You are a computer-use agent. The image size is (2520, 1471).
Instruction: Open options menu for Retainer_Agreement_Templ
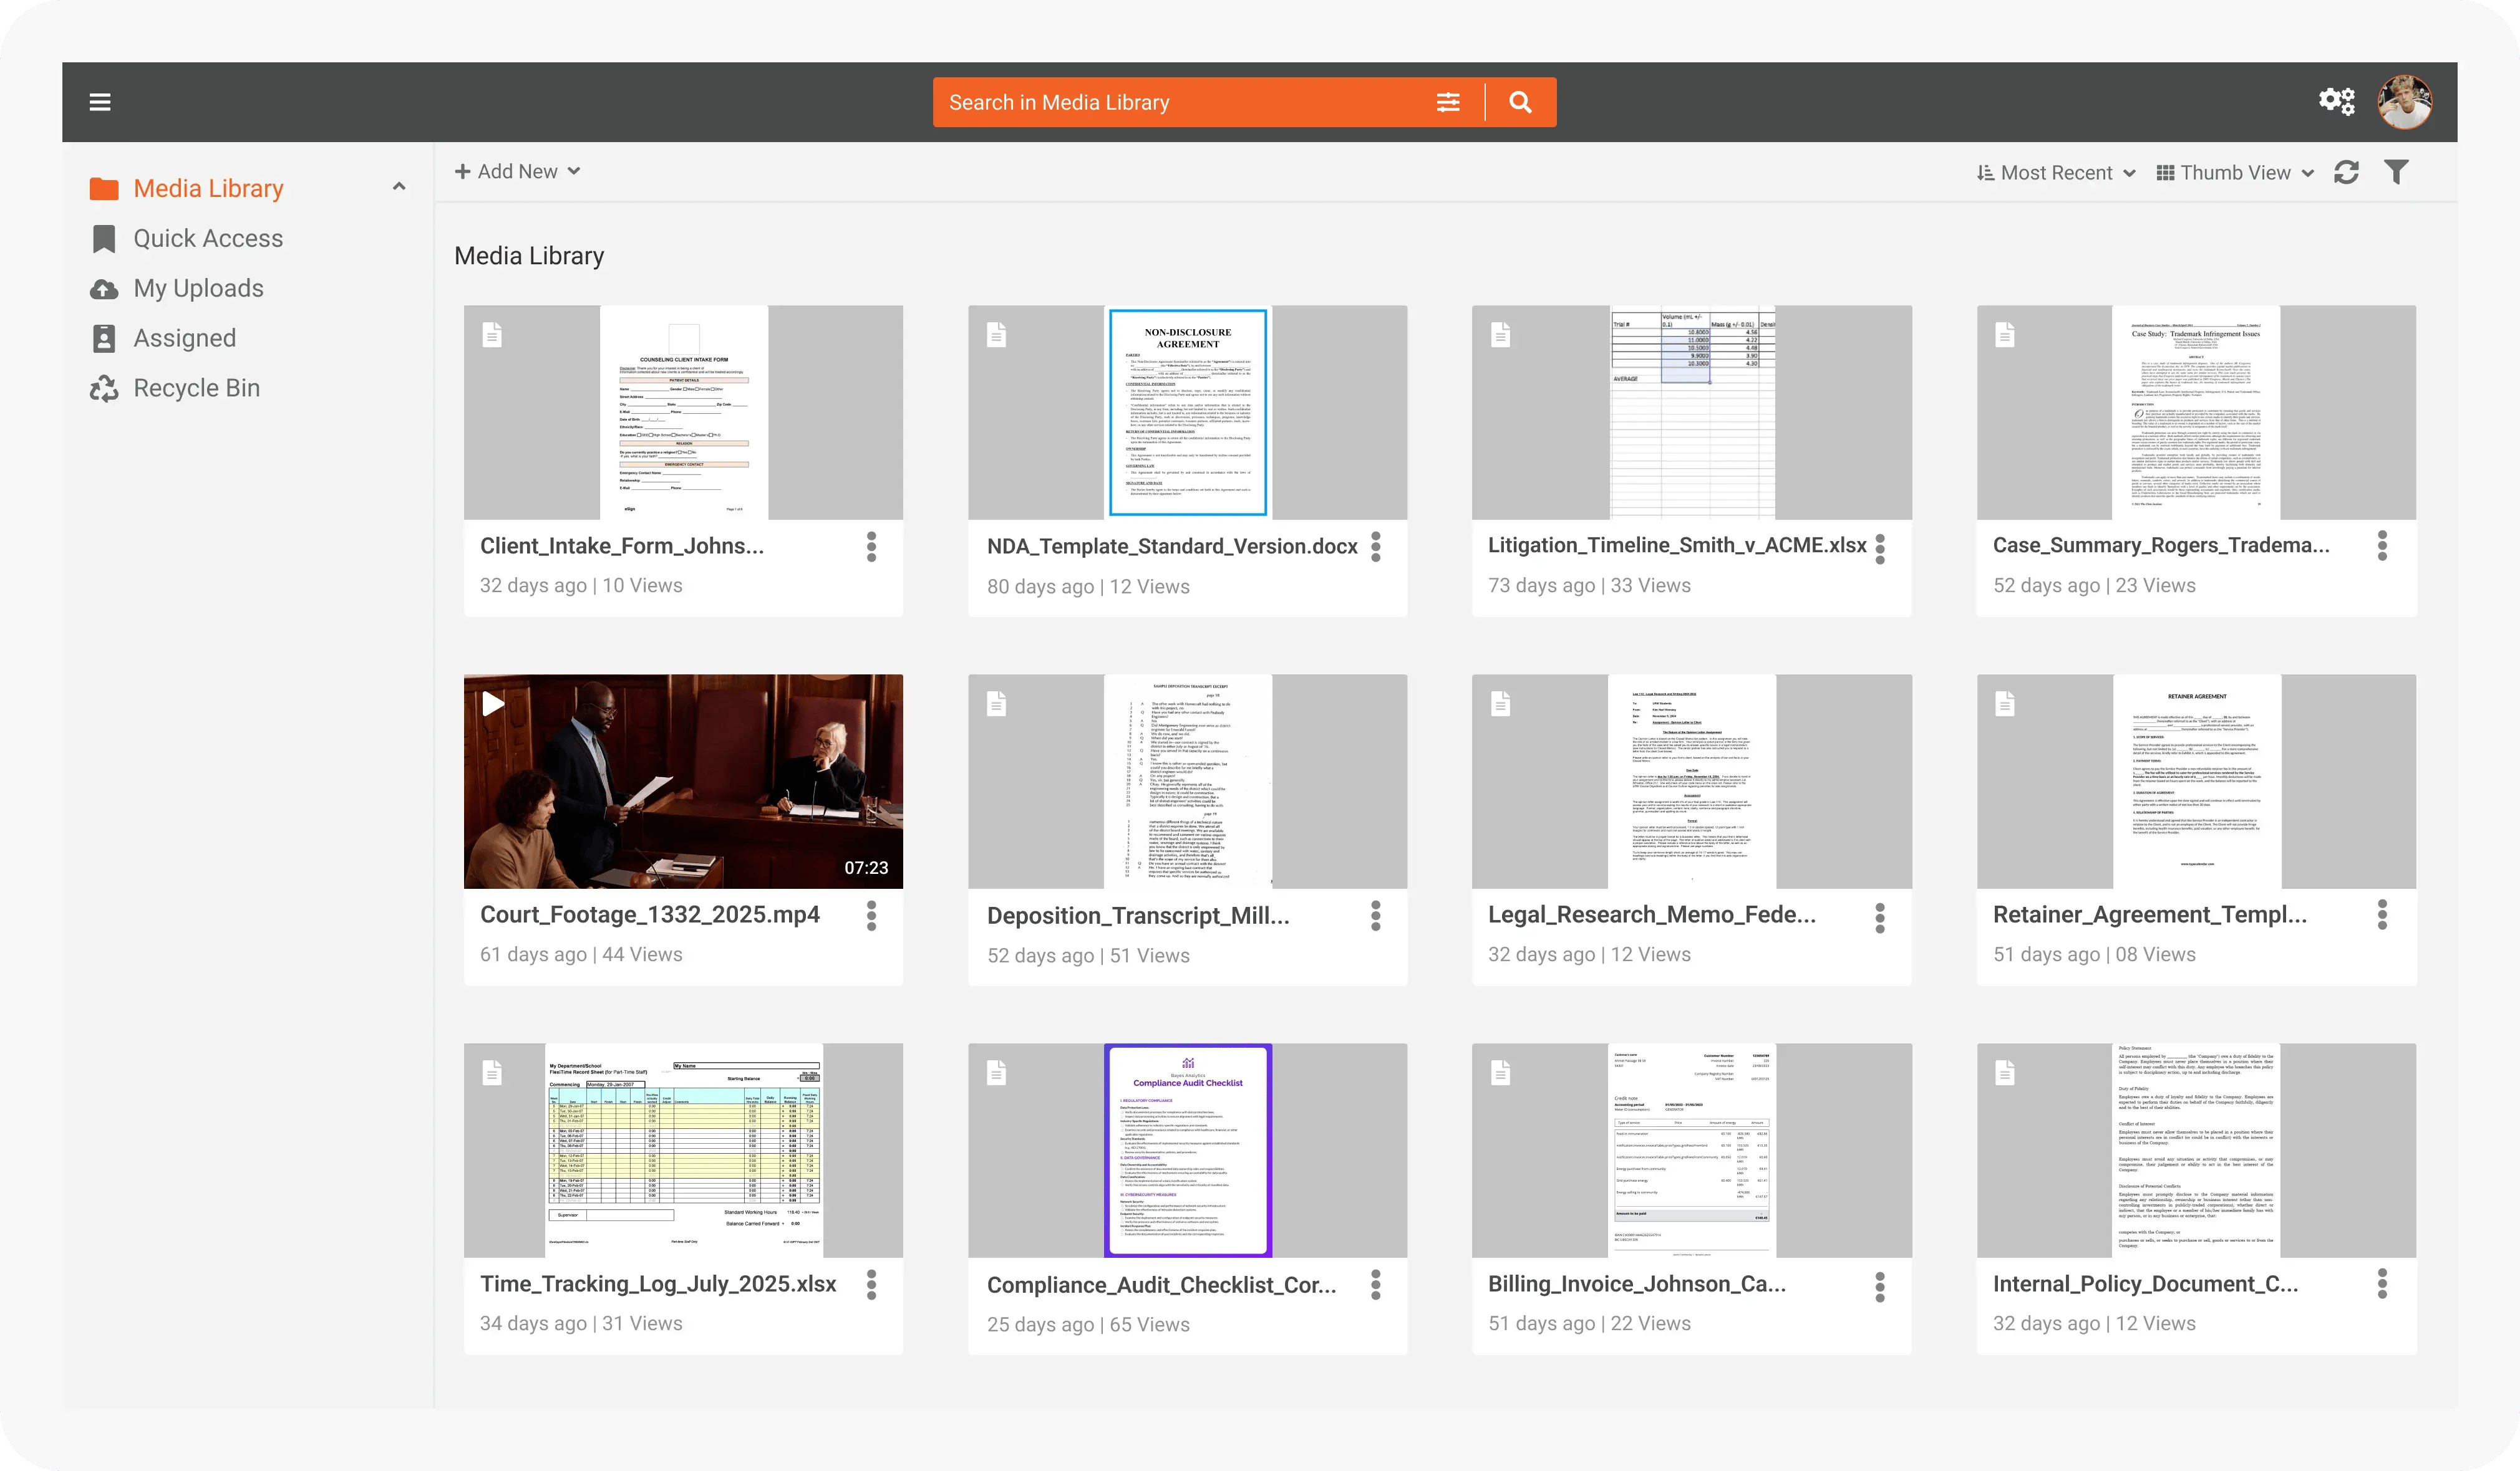tap(2383, 914)
